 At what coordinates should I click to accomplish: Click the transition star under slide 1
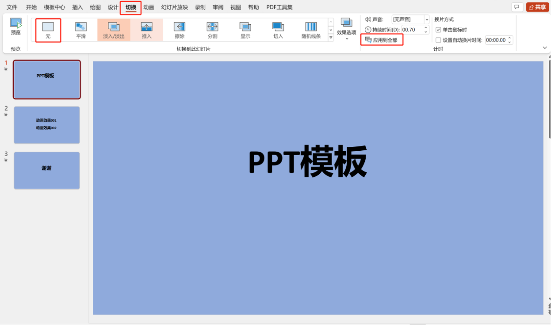pyautogui.click(x=6, y=69)
